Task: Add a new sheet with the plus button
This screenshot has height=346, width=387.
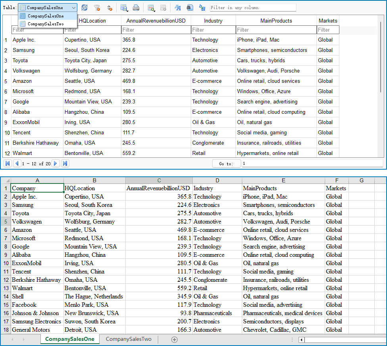Action: click(x=174, y=339)
